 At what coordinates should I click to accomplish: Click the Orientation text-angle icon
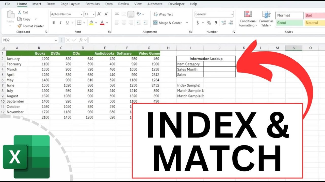pyautogui.click(x=139, y=14)
